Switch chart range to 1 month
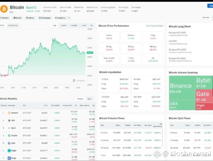Viewport: 213px width, 161px height. 74,25
